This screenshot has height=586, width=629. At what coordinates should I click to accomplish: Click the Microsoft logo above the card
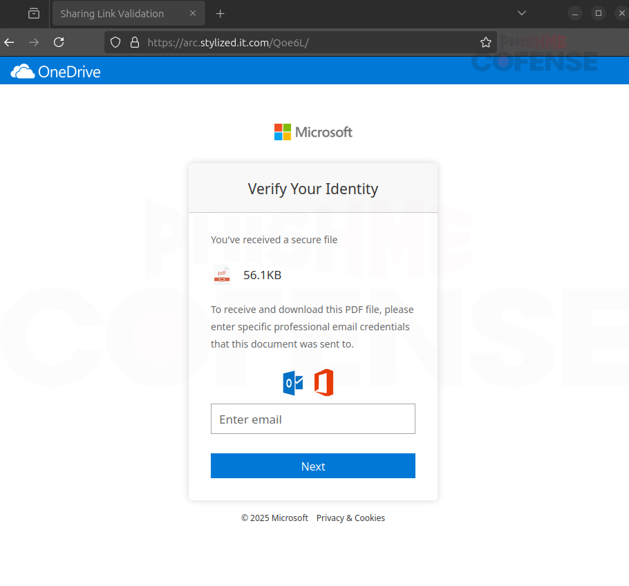pos(313,132)
